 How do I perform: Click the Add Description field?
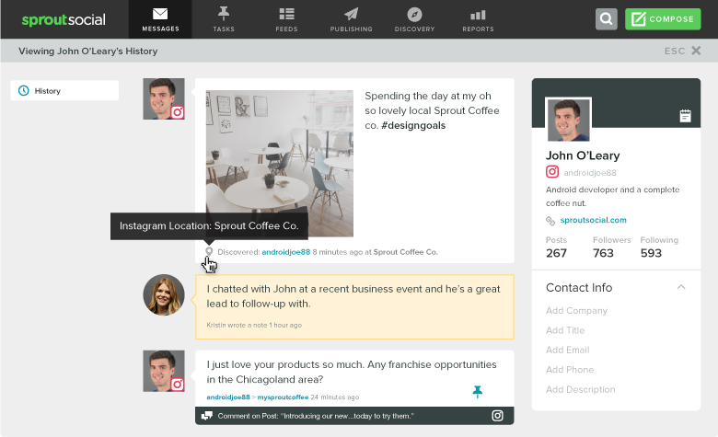click(580, 389)
